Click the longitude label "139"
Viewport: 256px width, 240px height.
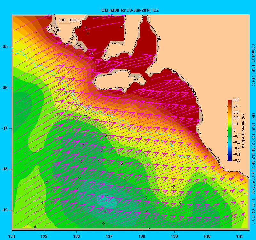174,236
